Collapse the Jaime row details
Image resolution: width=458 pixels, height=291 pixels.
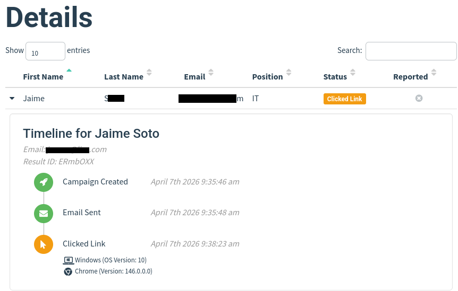pyautogui.click(x=12, y=99)
